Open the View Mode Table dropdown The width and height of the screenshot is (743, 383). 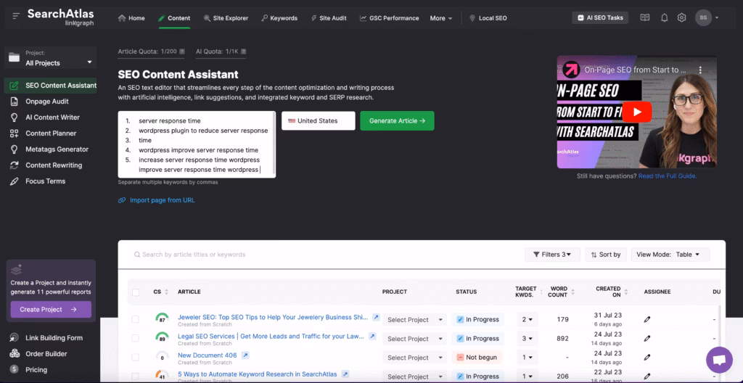click(668, 255)
